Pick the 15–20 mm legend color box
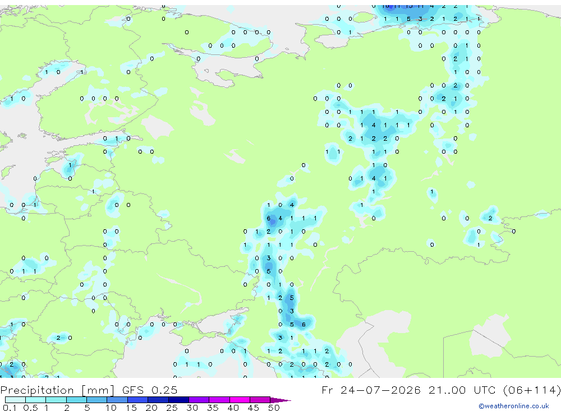Viewport: 561px width, 411px height. tap(138, 400)
